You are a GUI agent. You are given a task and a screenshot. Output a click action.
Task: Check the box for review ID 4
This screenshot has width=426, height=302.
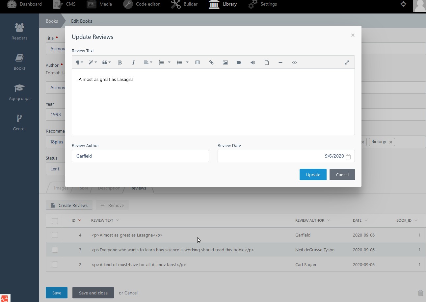pos(55,235)
